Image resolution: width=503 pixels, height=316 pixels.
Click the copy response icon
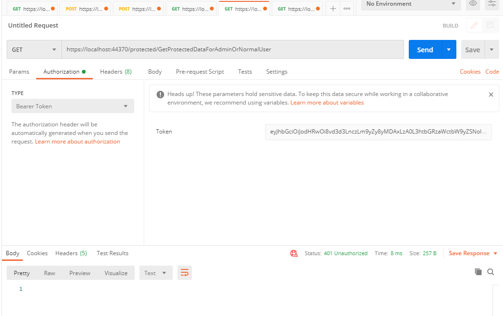point(478,271)
